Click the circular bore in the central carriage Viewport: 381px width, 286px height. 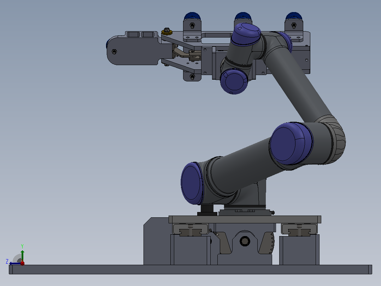coord(245,241)
